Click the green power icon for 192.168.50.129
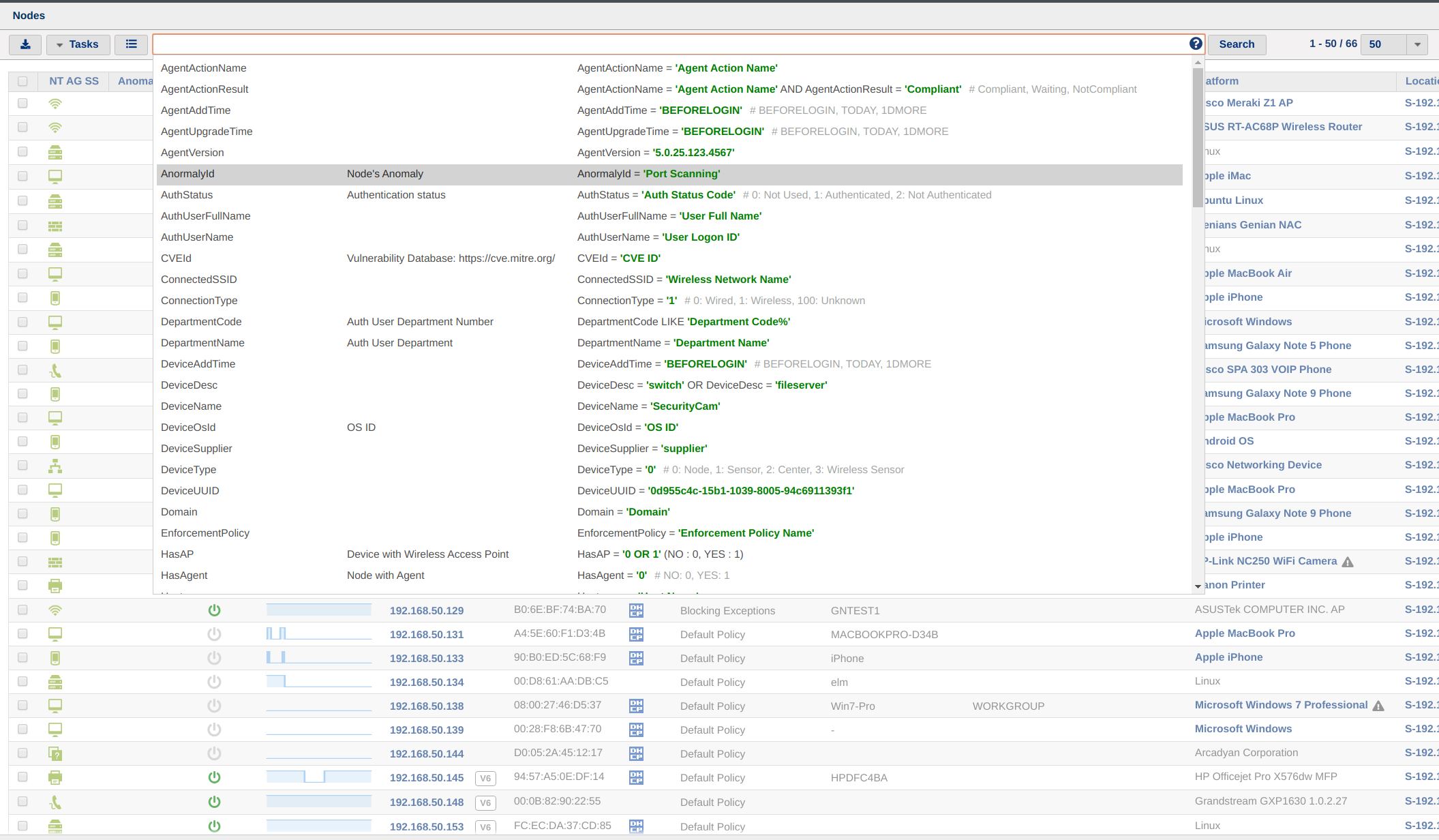The width and height of the screenshot is (1439, 840). pos(214,610)
